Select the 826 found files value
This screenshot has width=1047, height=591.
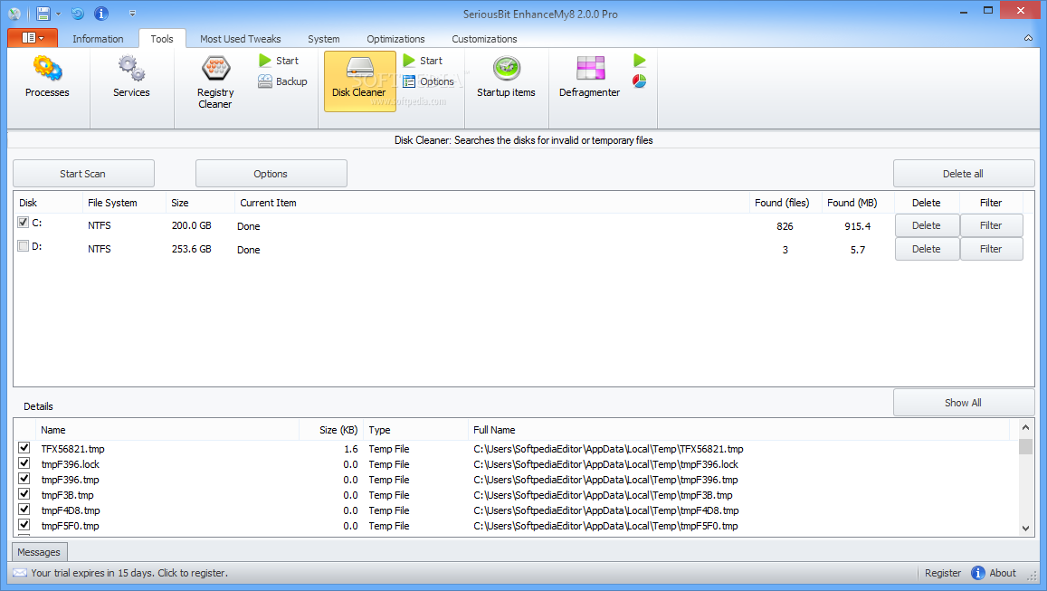coord(785,226)
